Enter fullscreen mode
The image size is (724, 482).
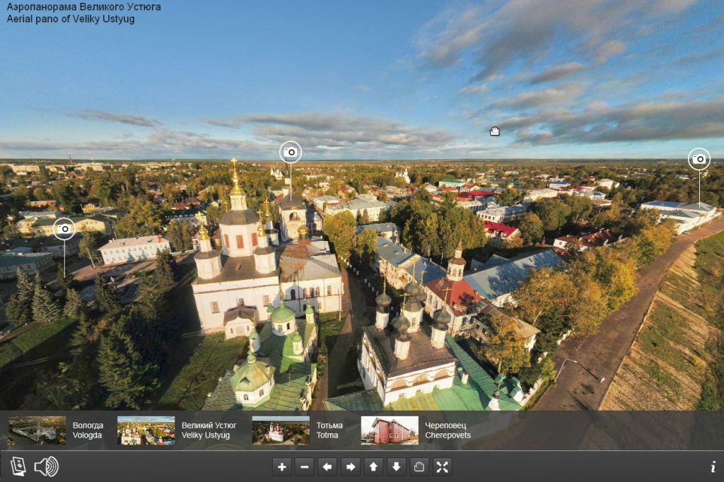(442, 466)
